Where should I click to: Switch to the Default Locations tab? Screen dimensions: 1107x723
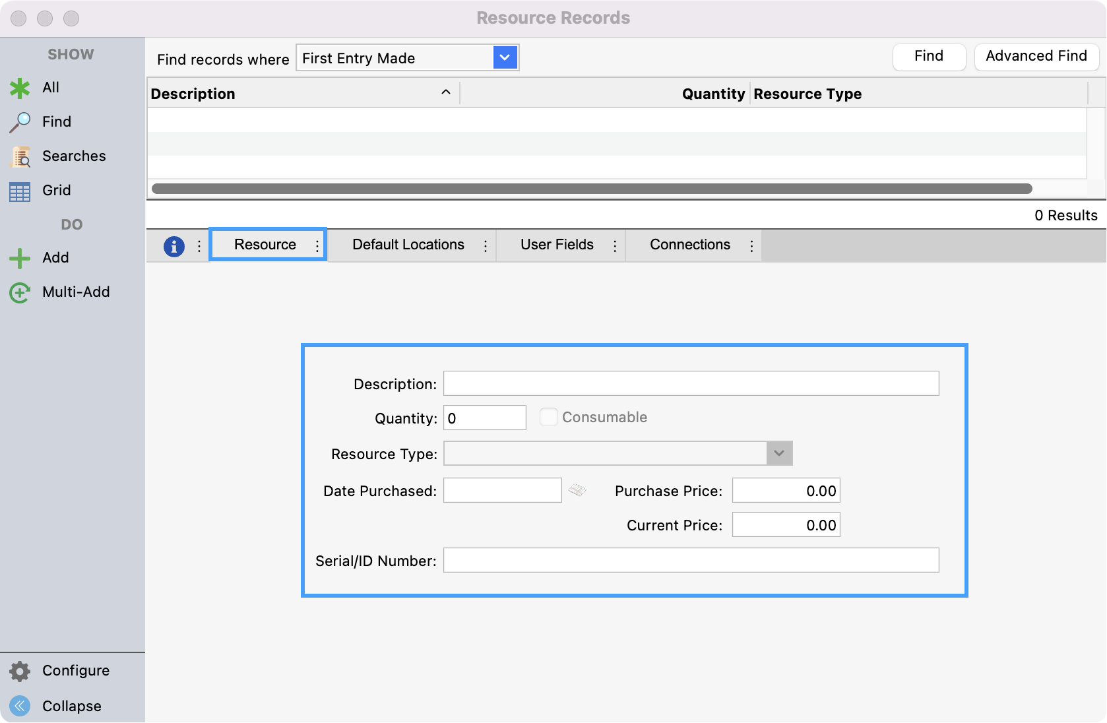[408, 245]
